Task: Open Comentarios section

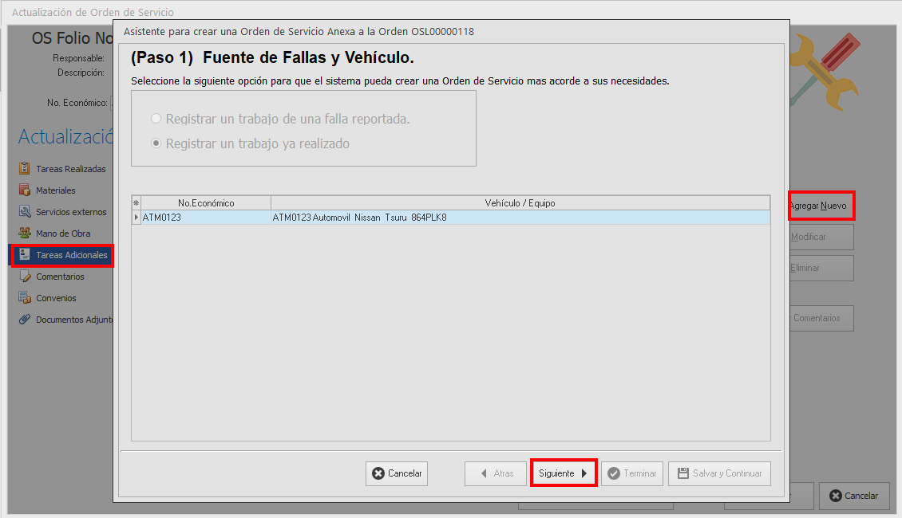Action: pyautogui.click(x=62, y=277)
